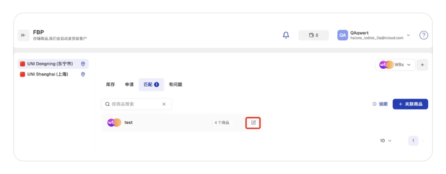Click the edit icon beside test
This screenshot has width=446, height=174.
(253, 123)
